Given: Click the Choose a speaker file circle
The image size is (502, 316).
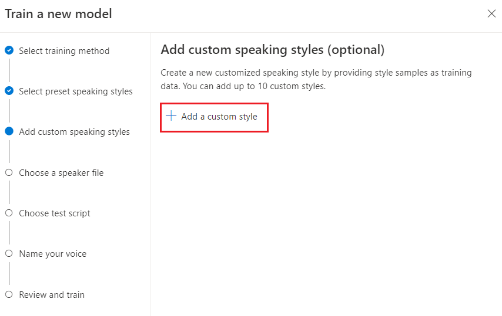Looking at the screenshot, I should (x=9, y=172).
